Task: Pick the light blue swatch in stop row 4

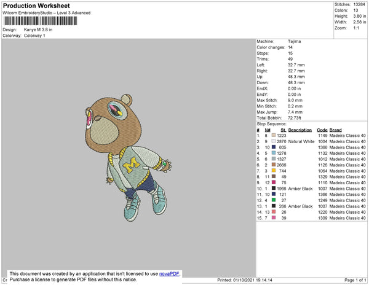Action: 274,153
